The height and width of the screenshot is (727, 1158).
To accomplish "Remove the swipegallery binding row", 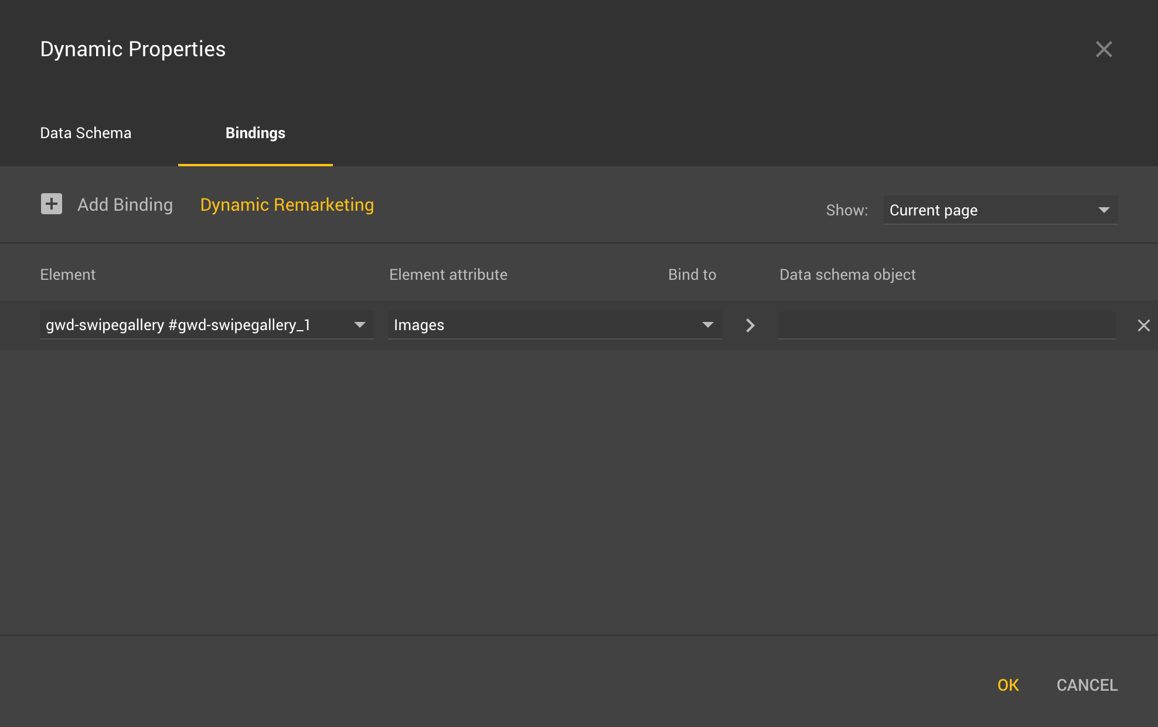I will point(1143,325).
